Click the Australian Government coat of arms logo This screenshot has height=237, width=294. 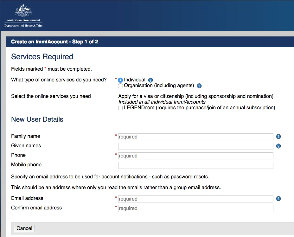[23, 11]
